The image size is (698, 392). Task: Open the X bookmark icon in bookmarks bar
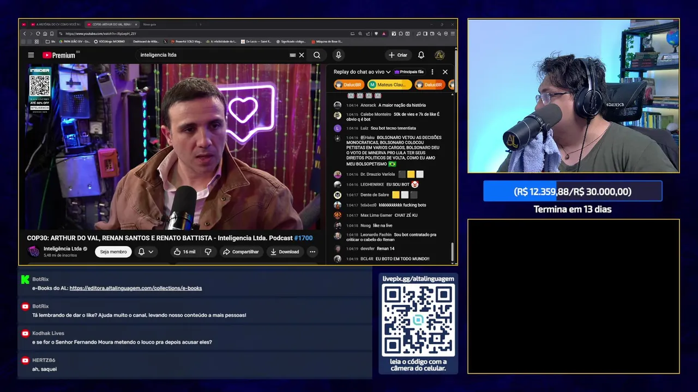point(165,41)
